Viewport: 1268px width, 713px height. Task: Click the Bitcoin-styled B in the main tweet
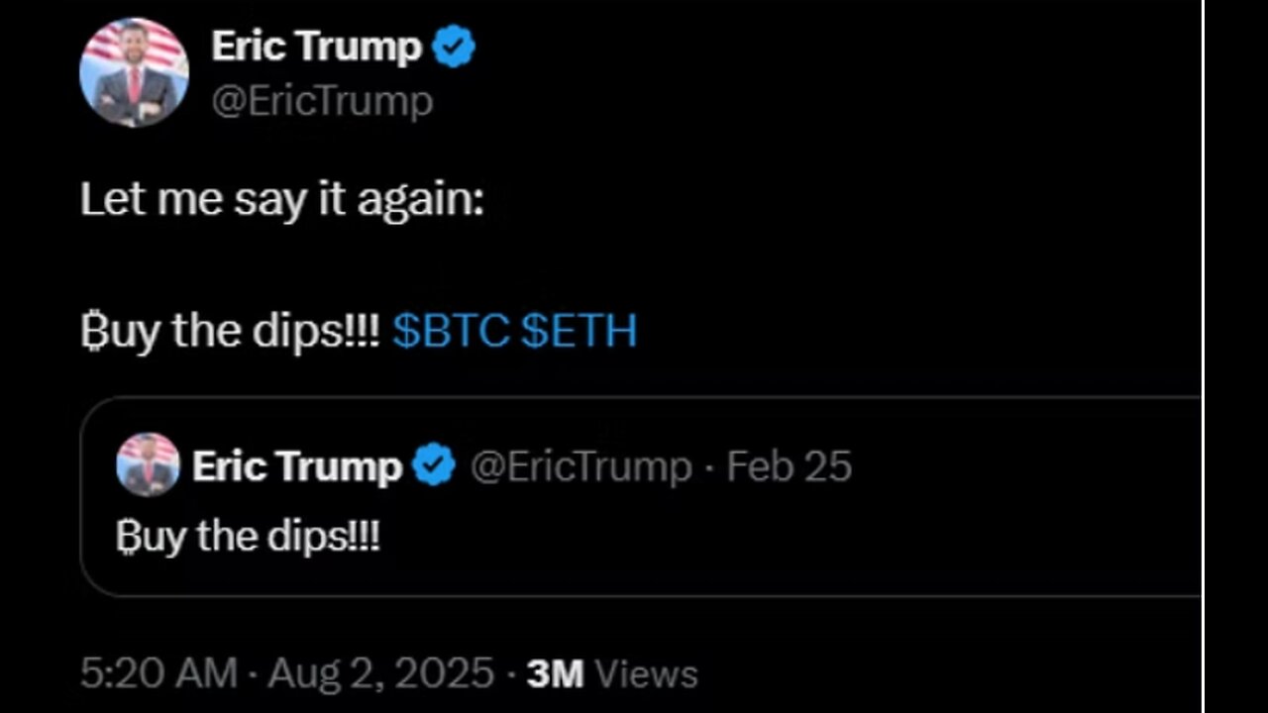92,333
